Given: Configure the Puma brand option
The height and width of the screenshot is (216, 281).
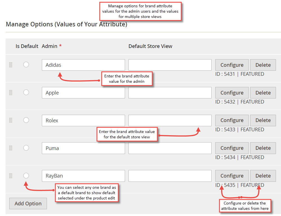Looking at the screenshot, I should coord(232,148).
